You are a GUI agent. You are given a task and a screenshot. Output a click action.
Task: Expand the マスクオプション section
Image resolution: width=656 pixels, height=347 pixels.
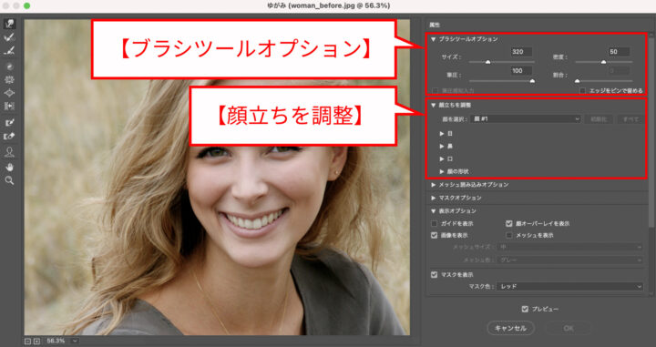point(434,198)
